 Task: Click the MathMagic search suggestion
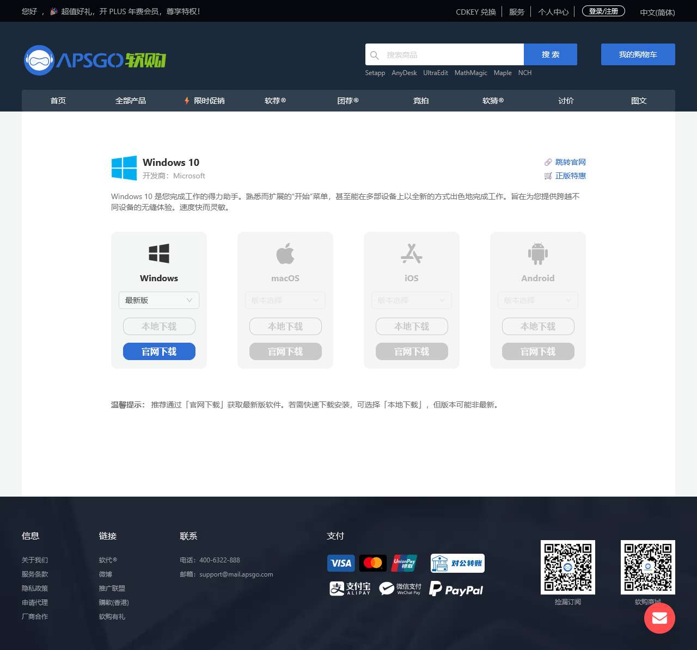pos(471,73)
